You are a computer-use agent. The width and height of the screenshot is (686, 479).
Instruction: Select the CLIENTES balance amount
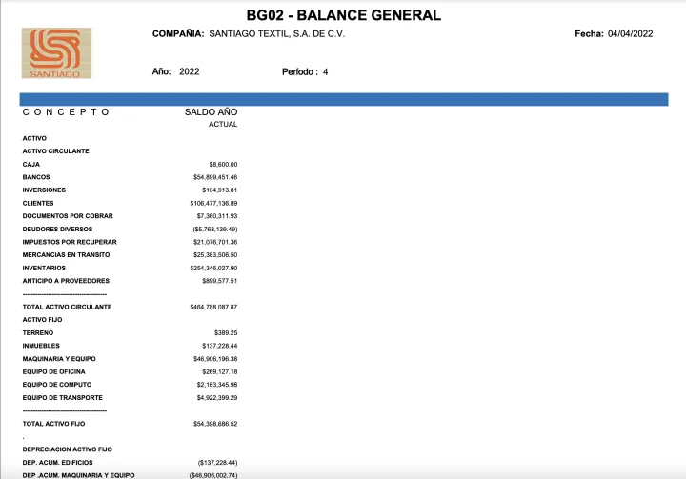coord(213,203)
